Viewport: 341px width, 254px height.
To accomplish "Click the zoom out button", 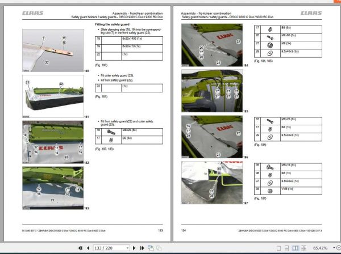I will coord(339,248).
